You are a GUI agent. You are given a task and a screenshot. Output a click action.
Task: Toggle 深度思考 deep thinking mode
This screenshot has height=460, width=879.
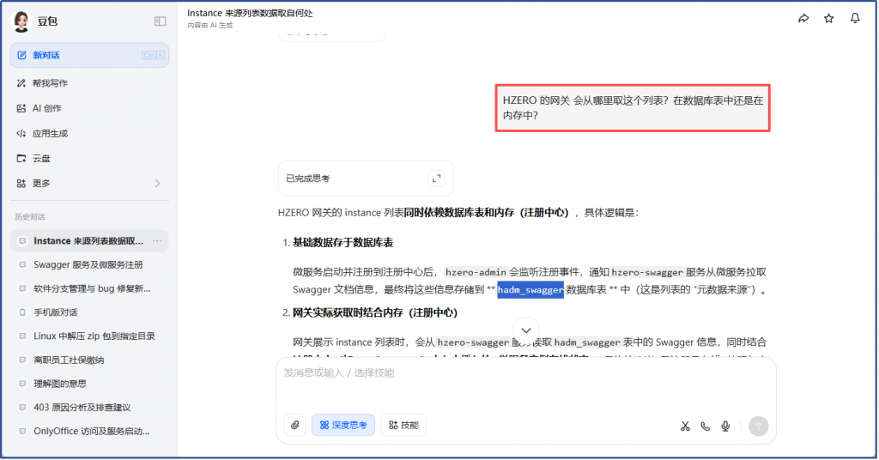click(x=343, y=425)
